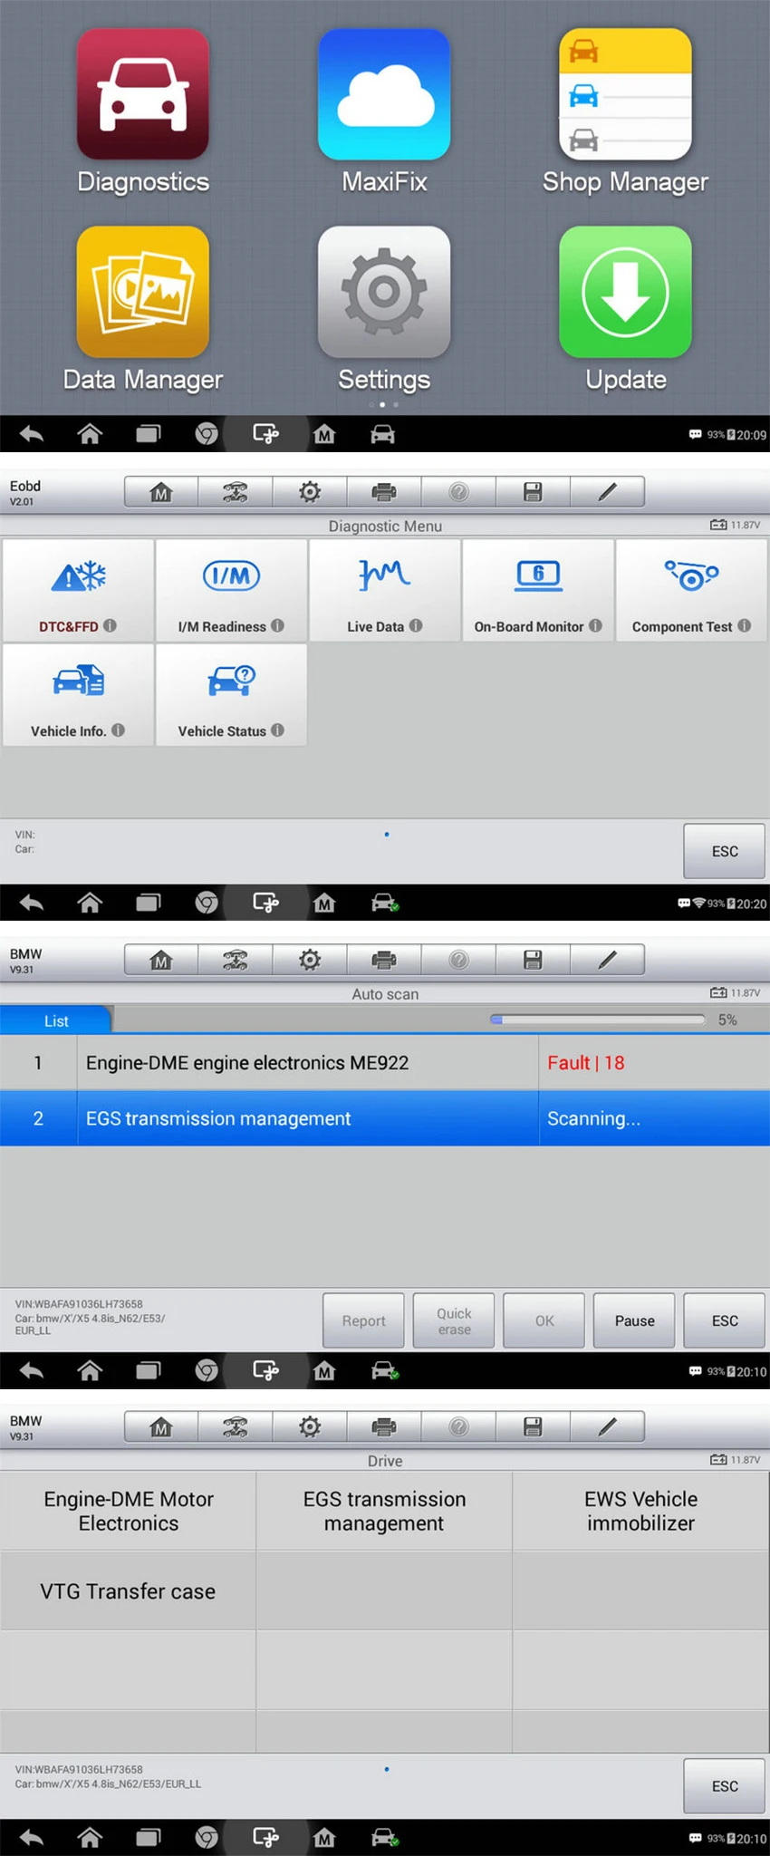Screen dimensions: 770x1856
Task: Click the Quick erase button
Action: 454,1320
